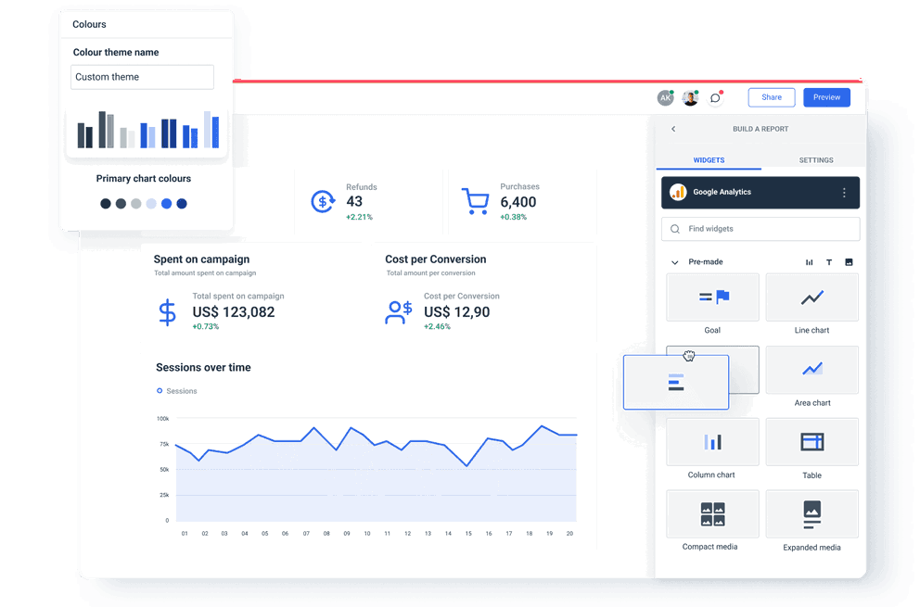Collapse the Pre-made section chevron
Image resolution: width=920 pixels, height=607 pixels.
(x=675, y=262)
